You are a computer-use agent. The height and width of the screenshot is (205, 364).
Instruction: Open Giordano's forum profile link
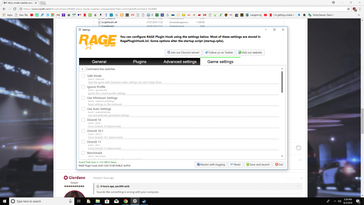coord(77,178)
